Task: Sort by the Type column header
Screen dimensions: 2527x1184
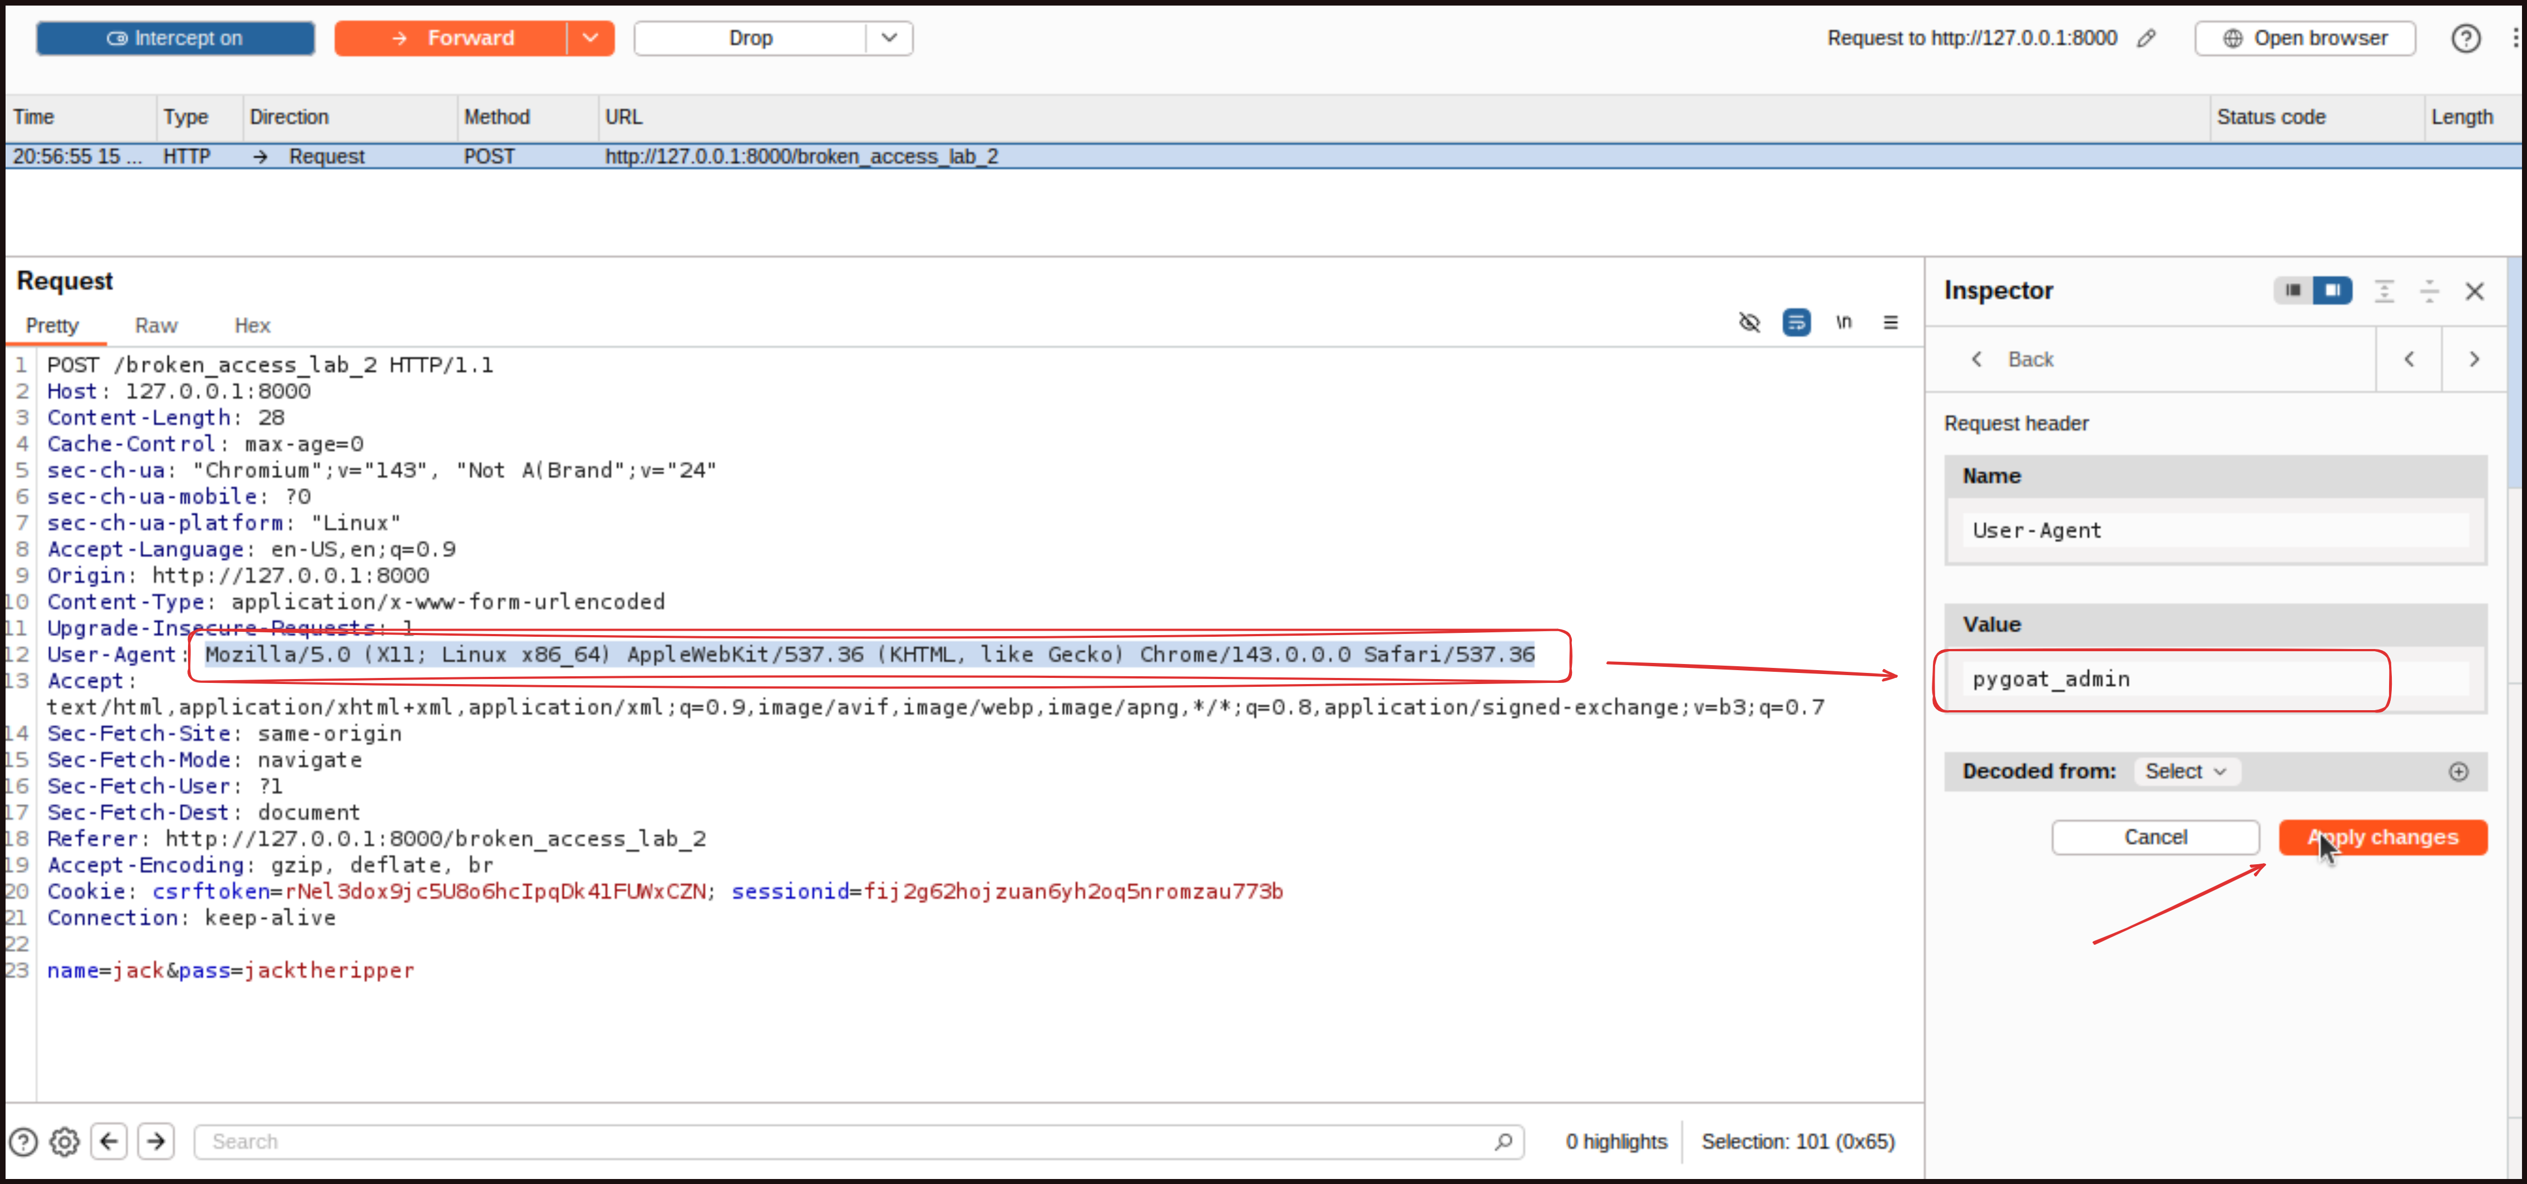Action: (x=199, y=117)
